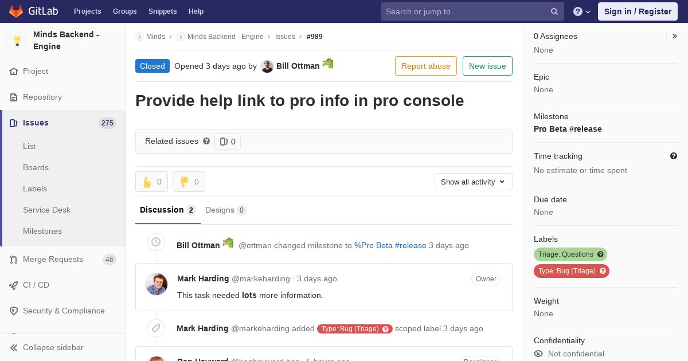Screen dimensions: 688x361
Task: Open the Boards submenu item
Action: (36, 167)
